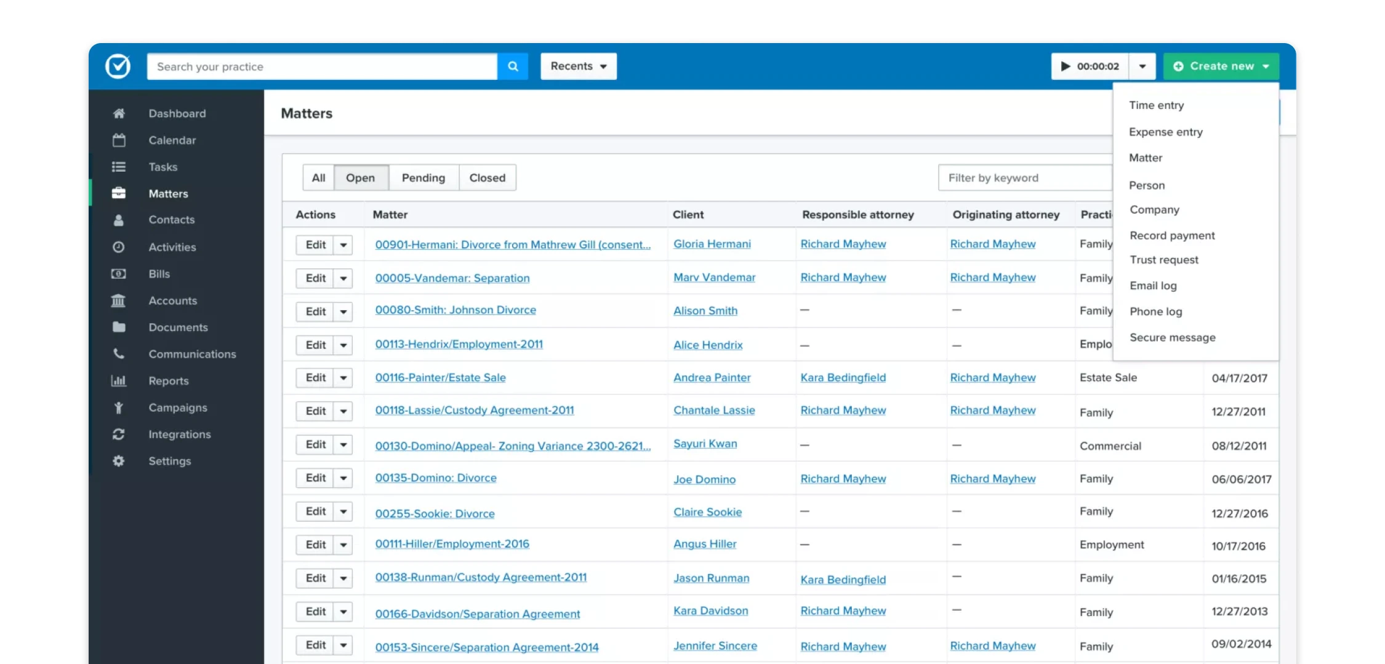Expand the timer options arrow
Screen dimensions: 1385x664
click(1143, 66)
